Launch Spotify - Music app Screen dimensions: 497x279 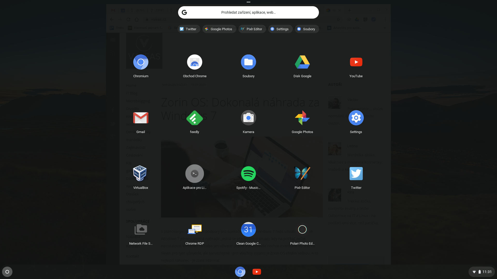248,174
